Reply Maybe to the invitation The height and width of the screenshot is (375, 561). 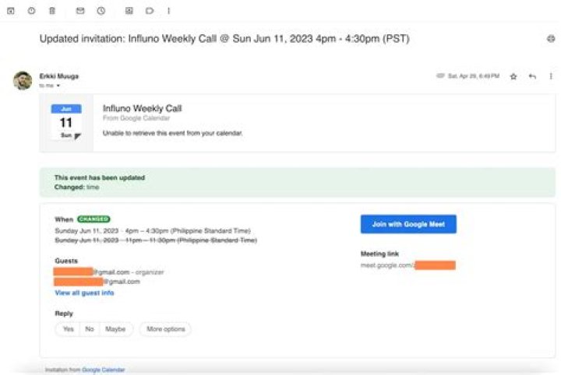pos(115,329)
